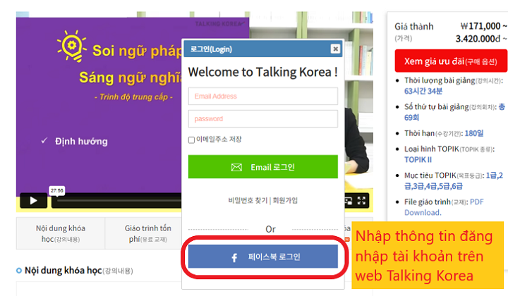Click the lightbulb icon on video slide
Viewport: 508px width, 296px height.
pos(72,46)
